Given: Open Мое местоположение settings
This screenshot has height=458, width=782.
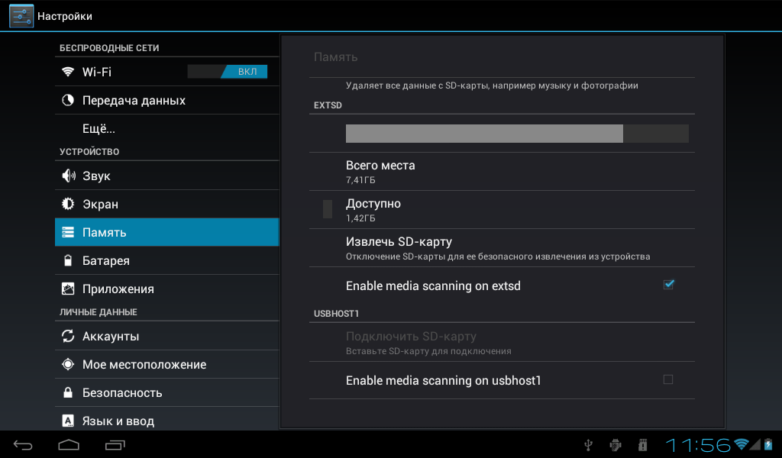Looking at the screenshot, I should tap(167, 364).
